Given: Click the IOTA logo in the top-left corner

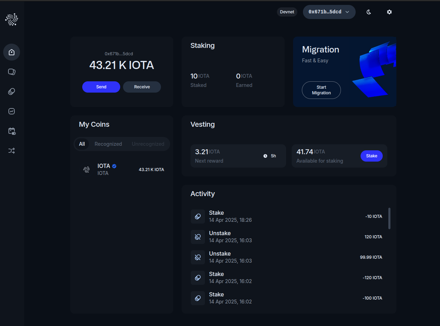Looking at the screenshot, I should point(12,19).
